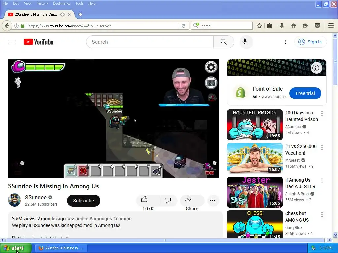338x253 pixels.
Task: Open the View menu
Action: [x=28, y=3]
